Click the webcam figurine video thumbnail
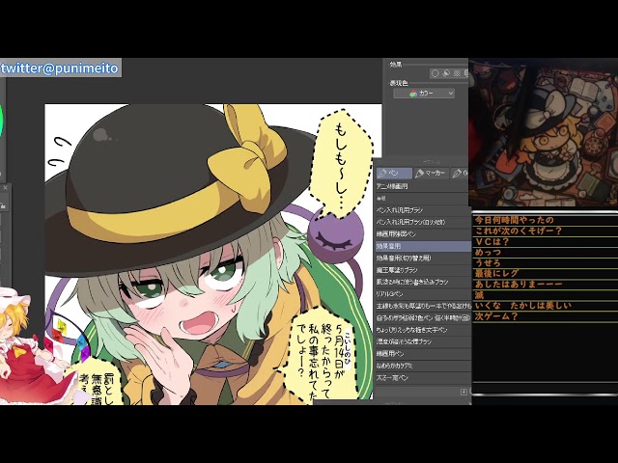Viewport: 618px width, 463px height. (x=543, y=133)
